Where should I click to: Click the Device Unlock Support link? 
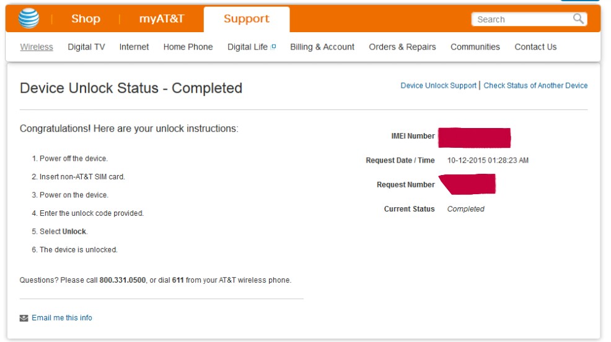click(438, 86)
